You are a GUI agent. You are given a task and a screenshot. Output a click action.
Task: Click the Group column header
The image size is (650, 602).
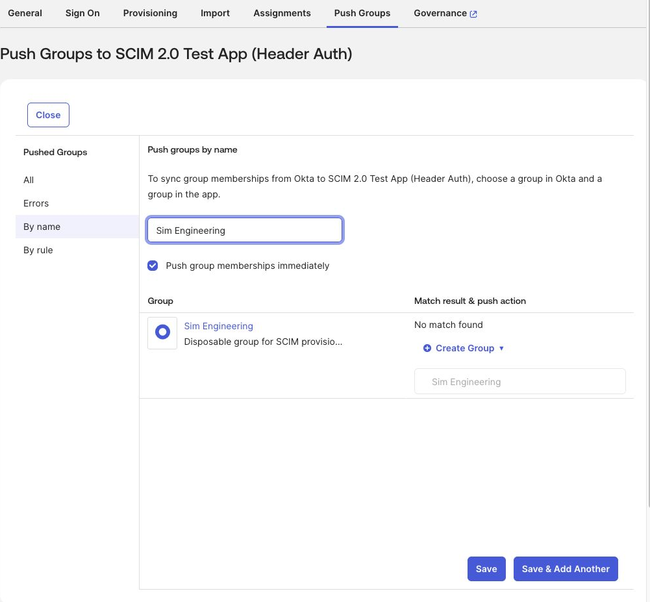tap(160, 301)
